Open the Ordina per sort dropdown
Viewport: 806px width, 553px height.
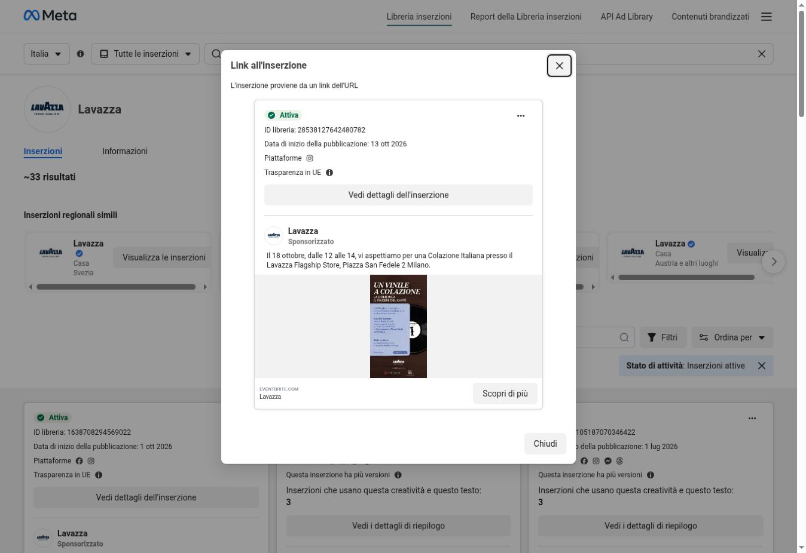[732, 337]
